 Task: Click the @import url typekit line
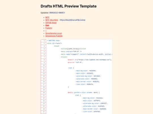coord(90,60)
